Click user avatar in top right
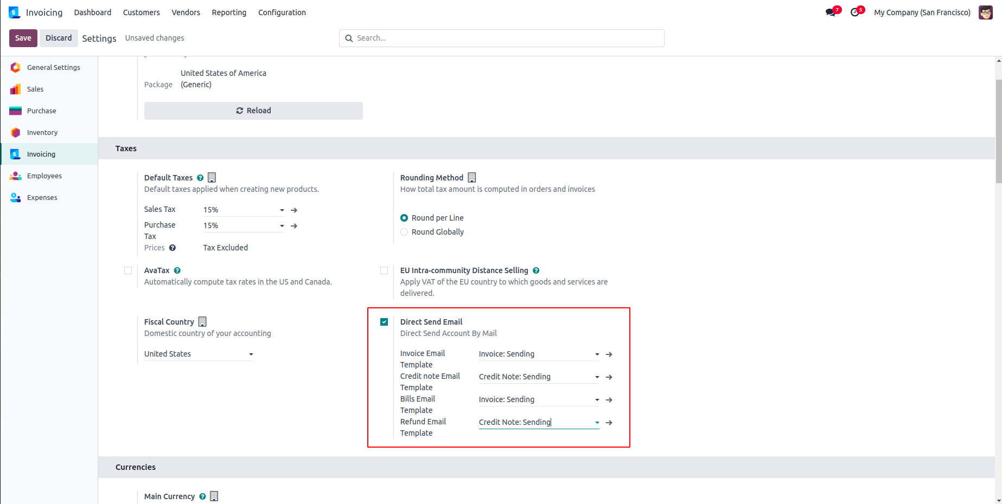 tap(985, 12)
